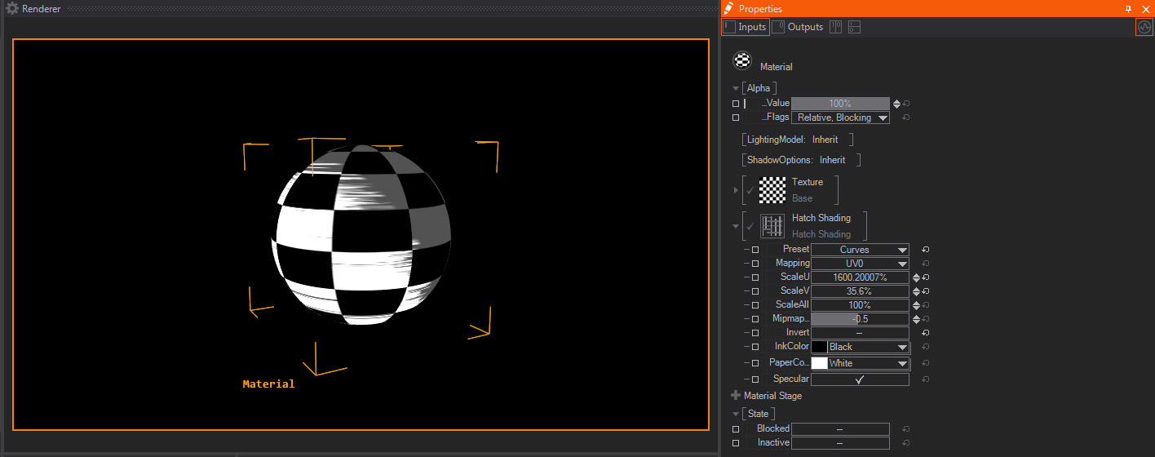Click the black InkColor swatch
This screenshot has width=1155, height=457.
(x=819, y=347)
